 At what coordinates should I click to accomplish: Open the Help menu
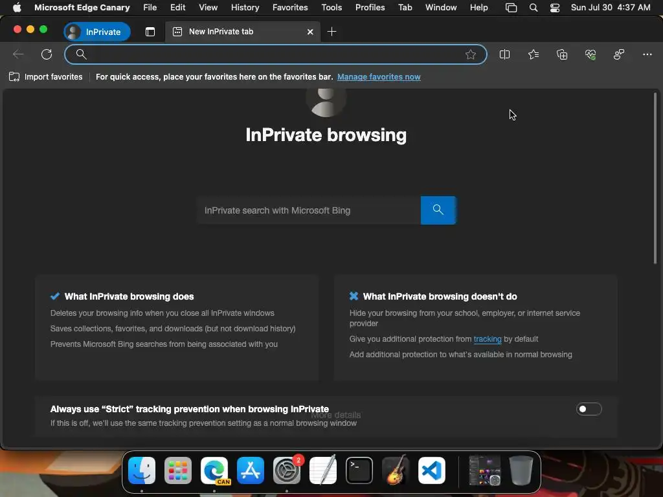pyautogui.click(x=478, y=8)
